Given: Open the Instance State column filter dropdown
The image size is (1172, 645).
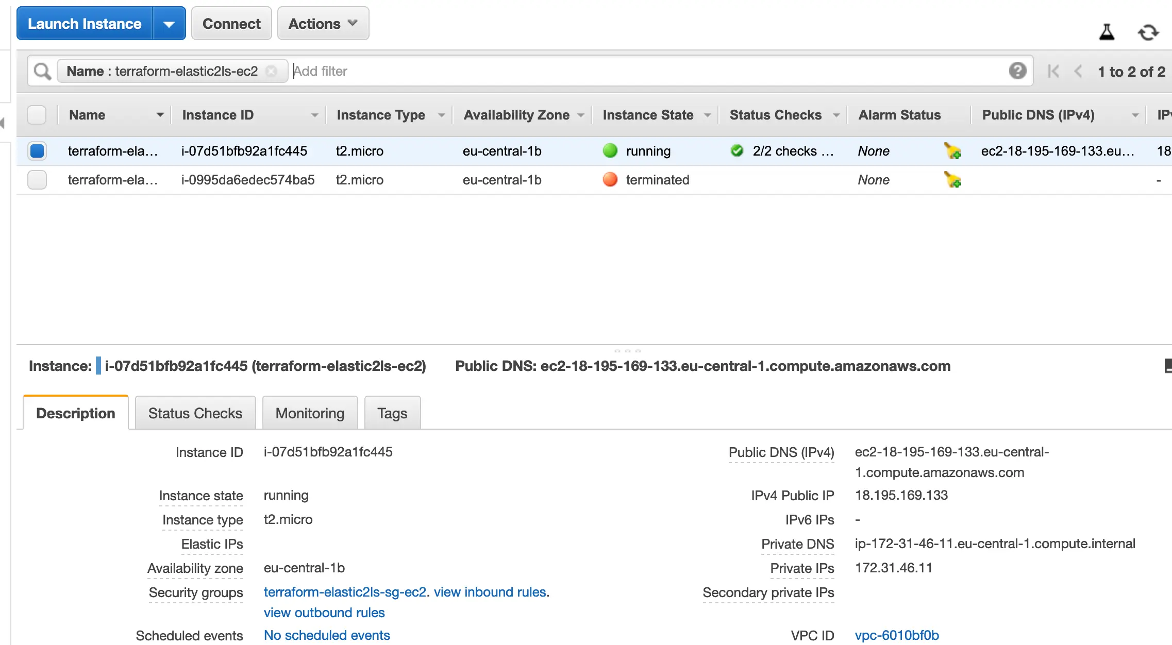Looking at the screenshot, I should [x=707, y=115].
